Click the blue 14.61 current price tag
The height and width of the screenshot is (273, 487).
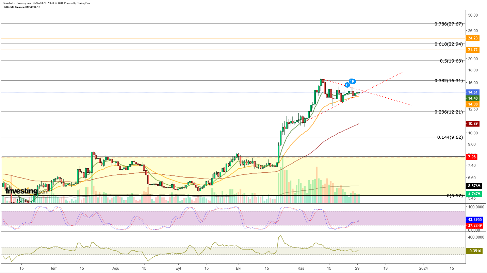pos(473,92)
